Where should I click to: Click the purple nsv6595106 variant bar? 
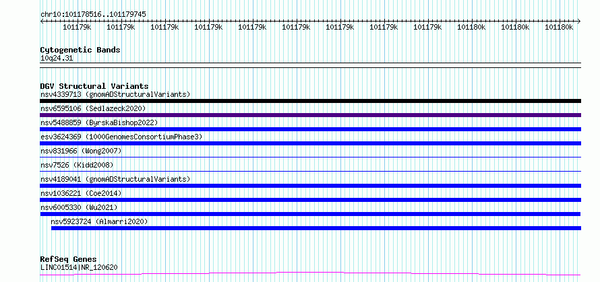pos(310,115)
